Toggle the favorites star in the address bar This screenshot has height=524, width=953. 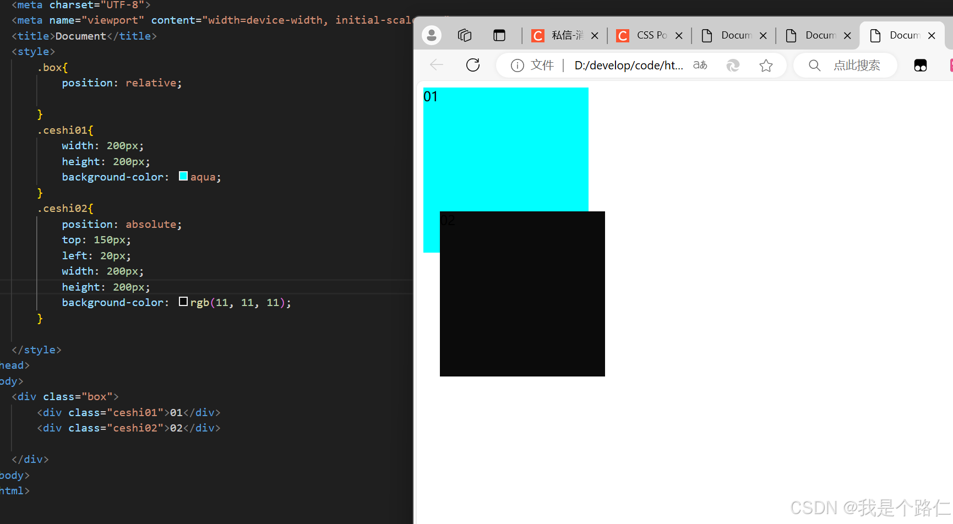coord(766,65)
